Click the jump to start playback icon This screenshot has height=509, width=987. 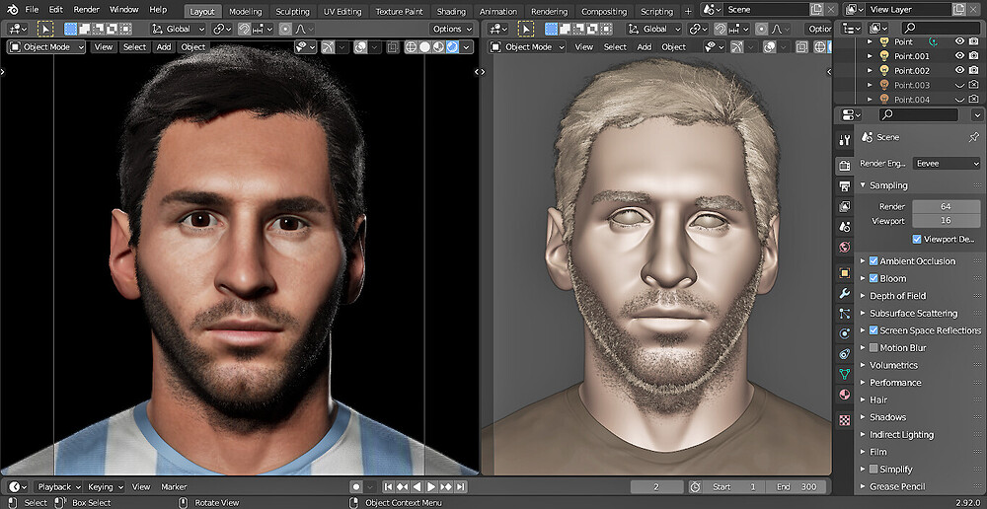pyautogui.click(x=388, y=486)
